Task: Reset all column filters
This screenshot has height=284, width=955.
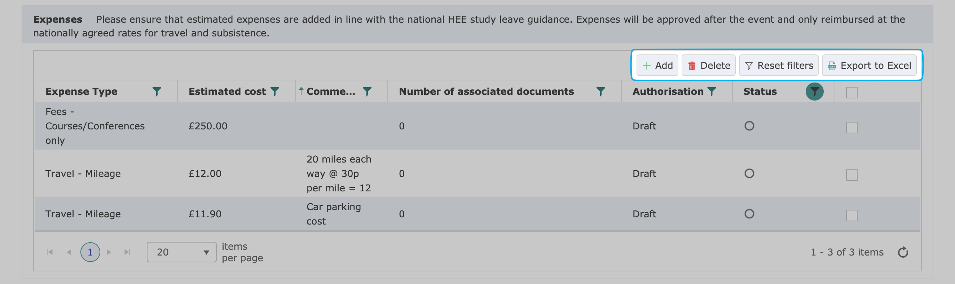Action: [x=779, y=65]
